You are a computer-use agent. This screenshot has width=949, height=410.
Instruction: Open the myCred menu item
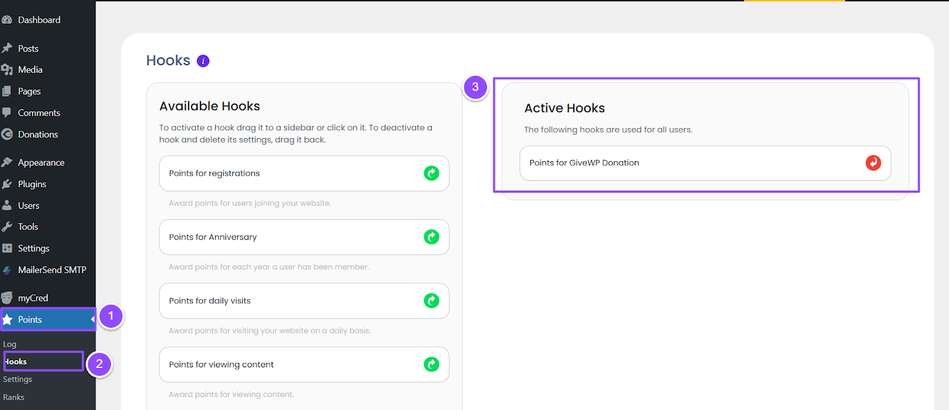click(33, 298)
